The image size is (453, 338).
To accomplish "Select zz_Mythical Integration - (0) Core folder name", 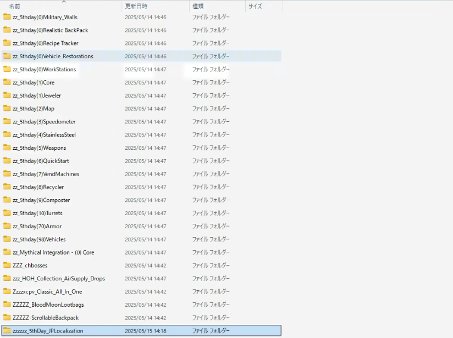I will (x=53, y=252).
